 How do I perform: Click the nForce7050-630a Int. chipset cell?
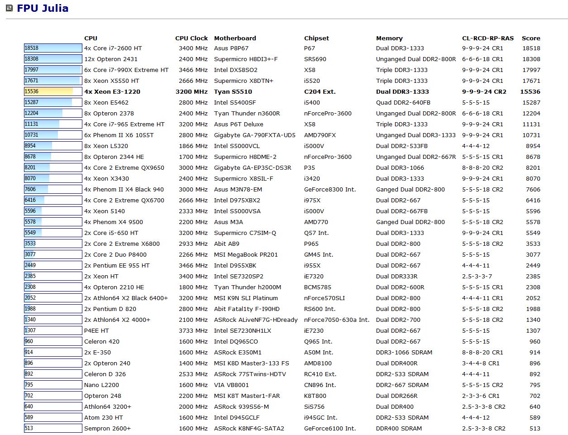point(337,320)
